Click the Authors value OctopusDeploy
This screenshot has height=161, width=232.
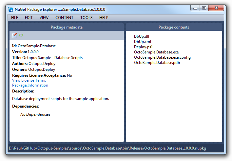(x=42, y=64)
